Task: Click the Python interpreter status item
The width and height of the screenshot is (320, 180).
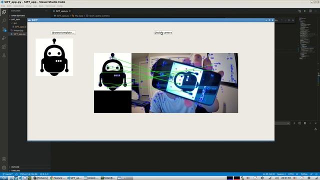Action: [29, 174]
